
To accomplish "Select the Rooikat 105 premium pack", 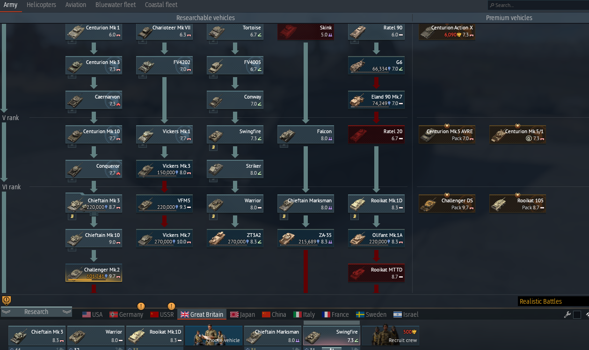I will tap(517, 204).
